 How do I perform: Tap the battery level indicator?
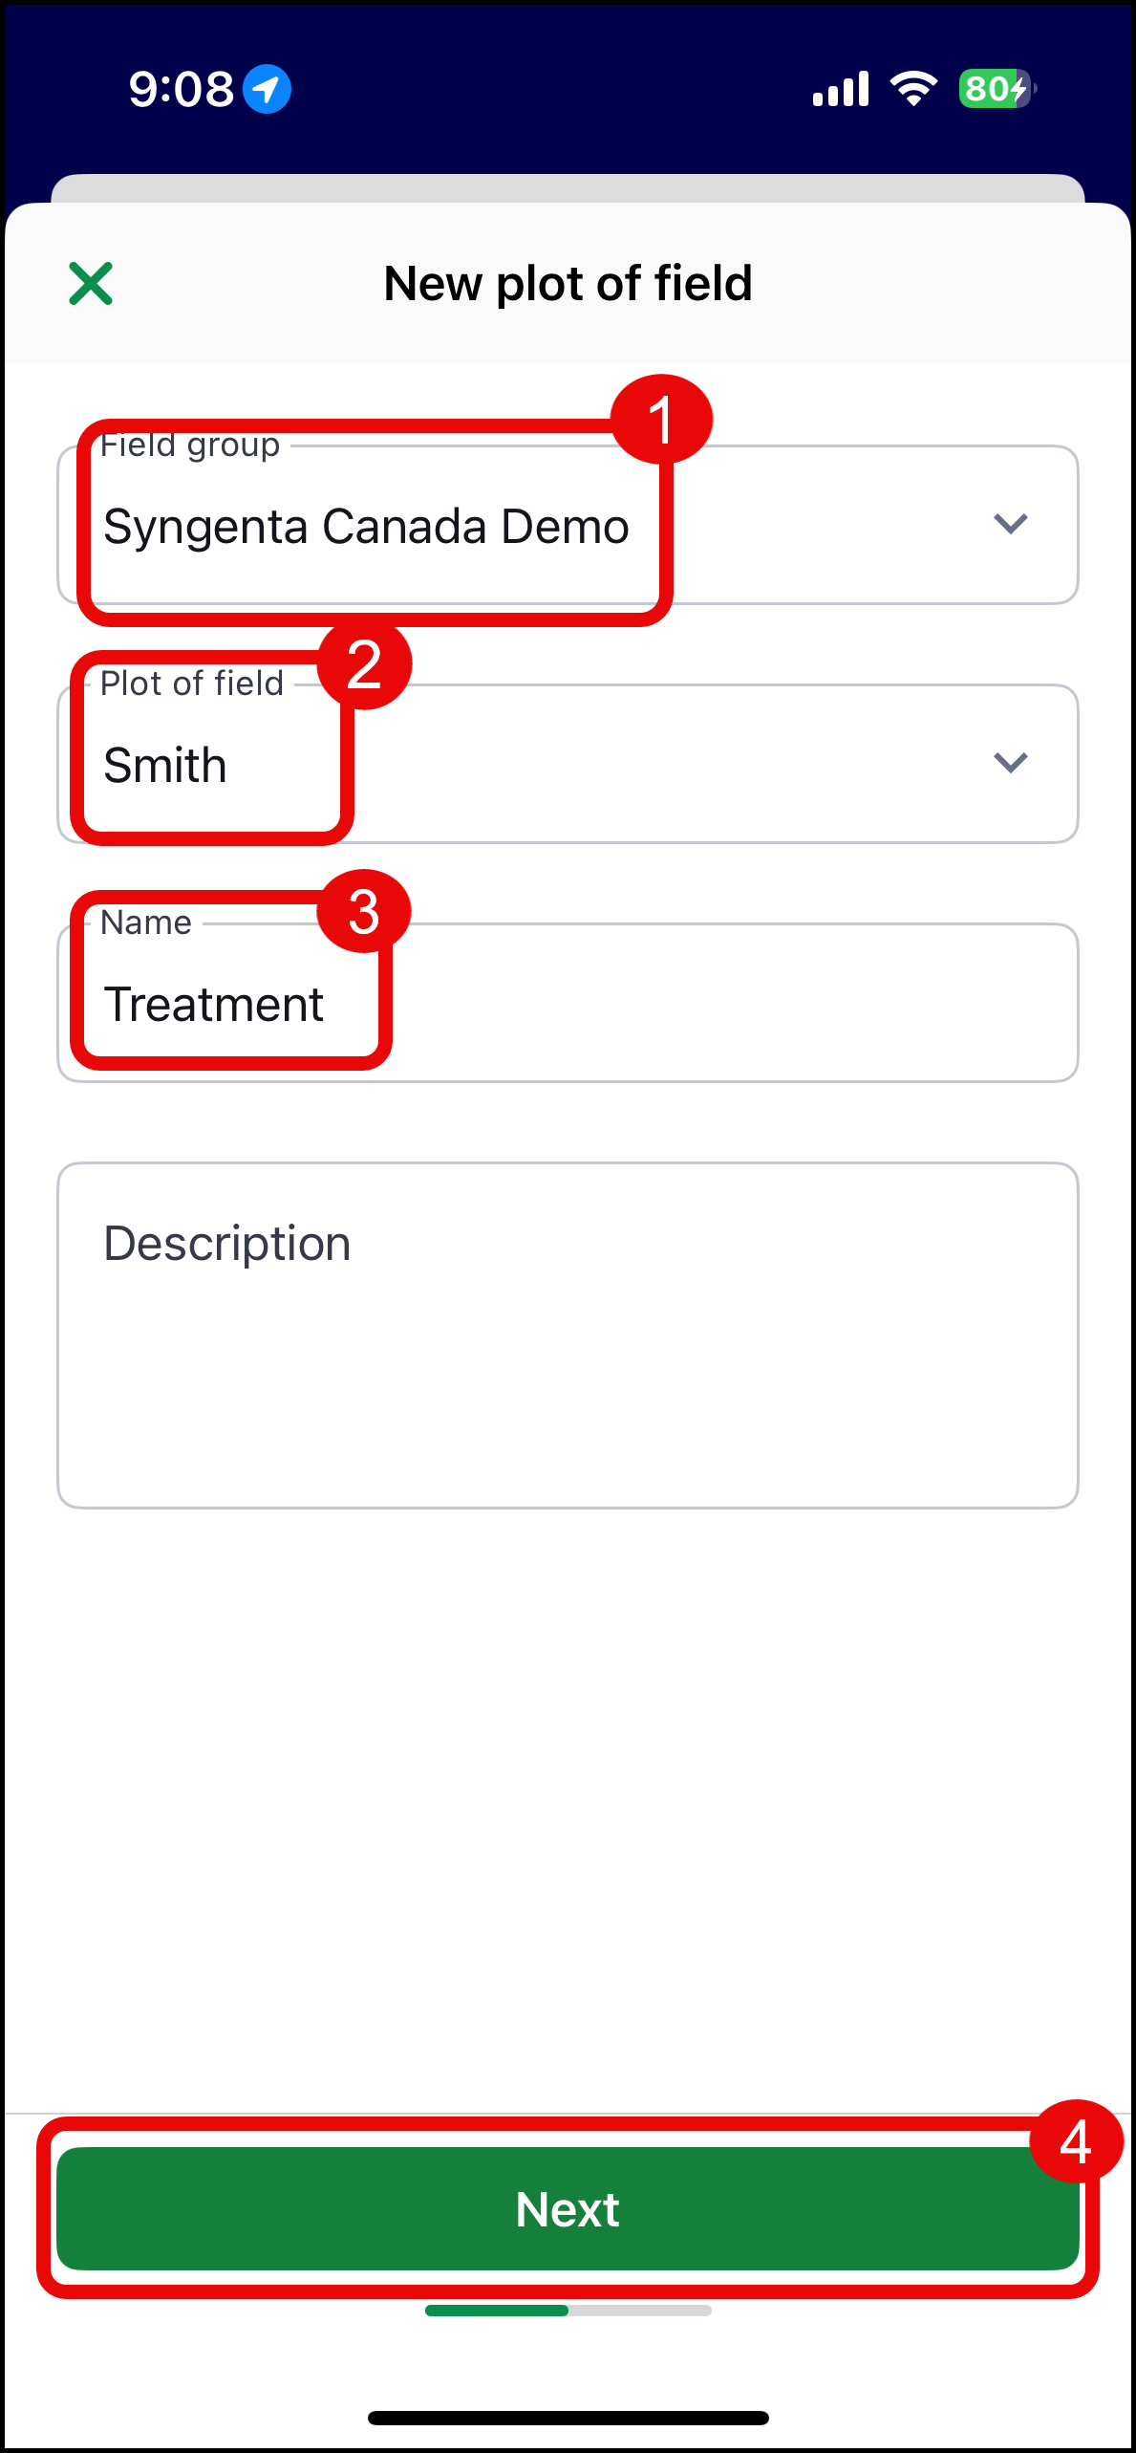[x=997, y=89]
